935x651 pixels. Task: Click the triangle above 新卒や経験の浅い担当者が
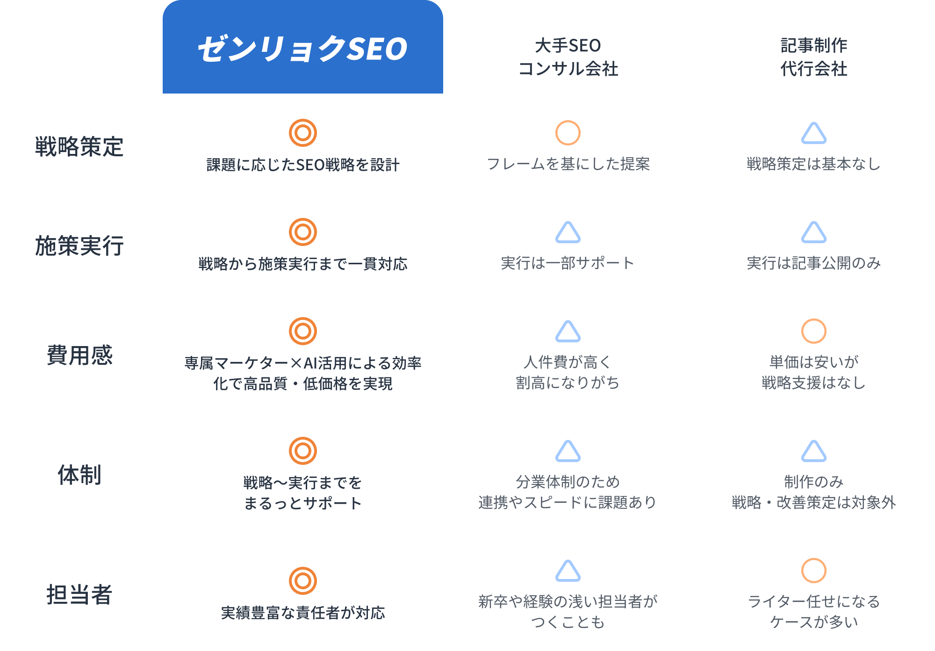[568, 571]
